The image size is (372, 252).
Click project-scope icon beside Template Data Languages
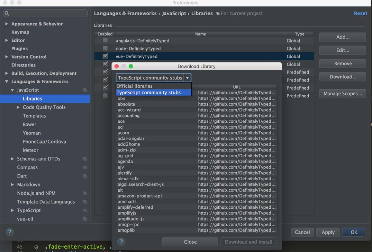click(85, 202)
